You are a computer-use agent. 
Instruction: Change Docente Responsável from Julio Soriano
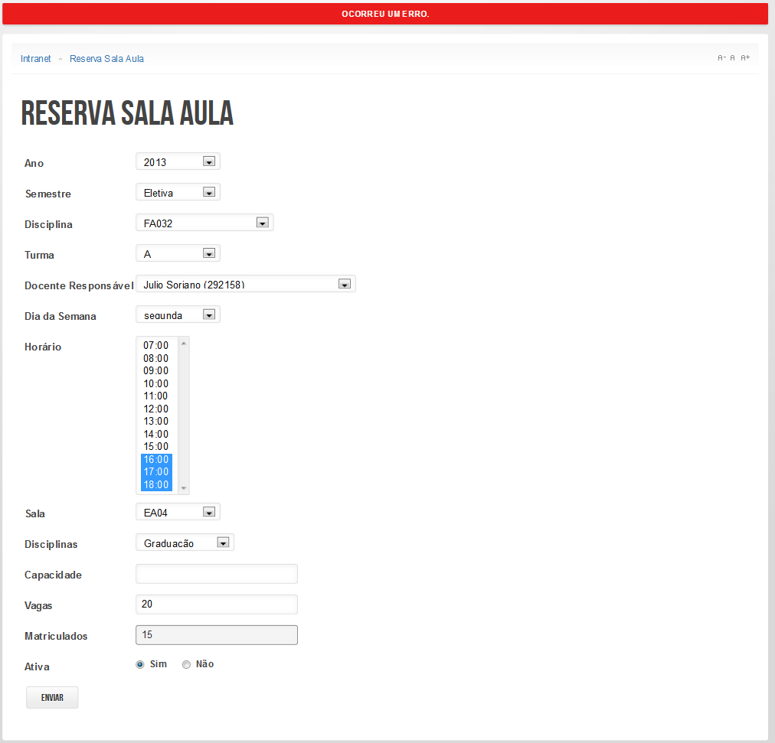245,284
